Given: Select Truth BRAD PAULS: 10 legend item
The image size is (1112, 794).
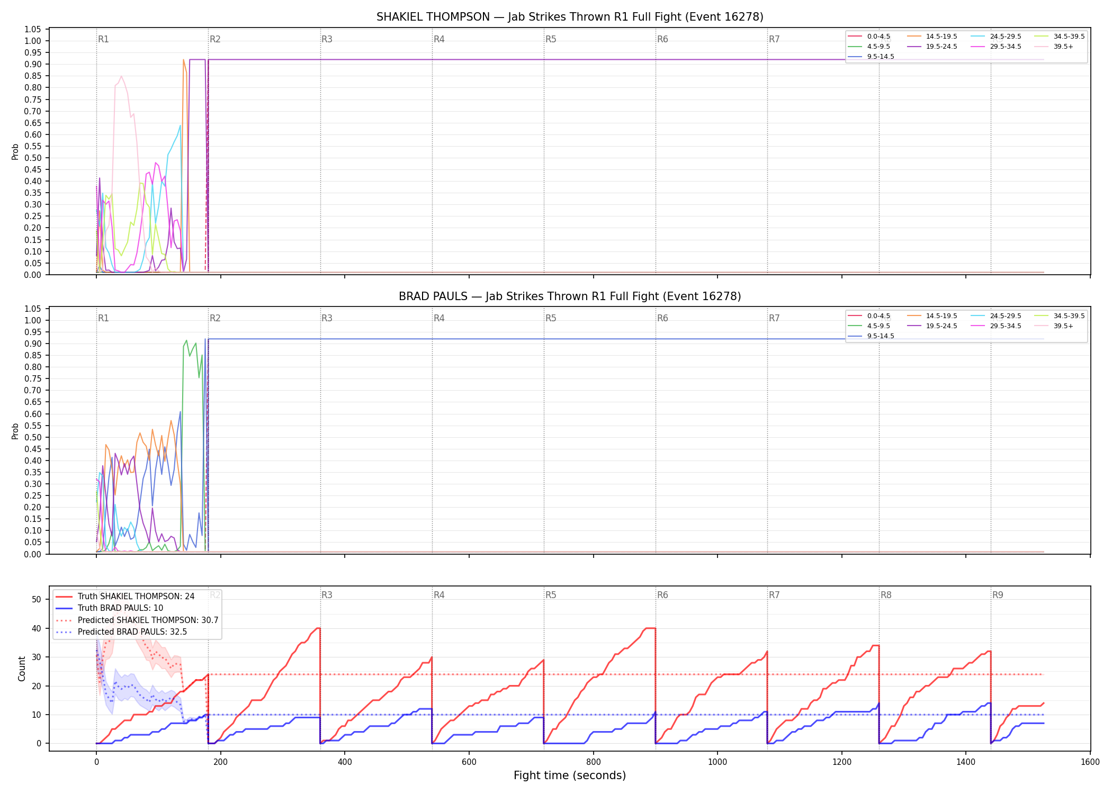Looking at the screenshot, I should click(110, 608).
